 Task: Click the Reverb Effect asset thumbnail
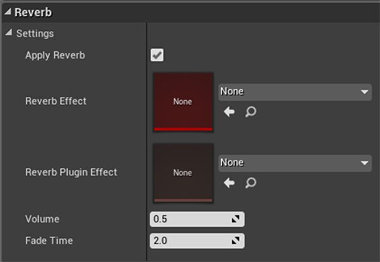tap(182, 101)
